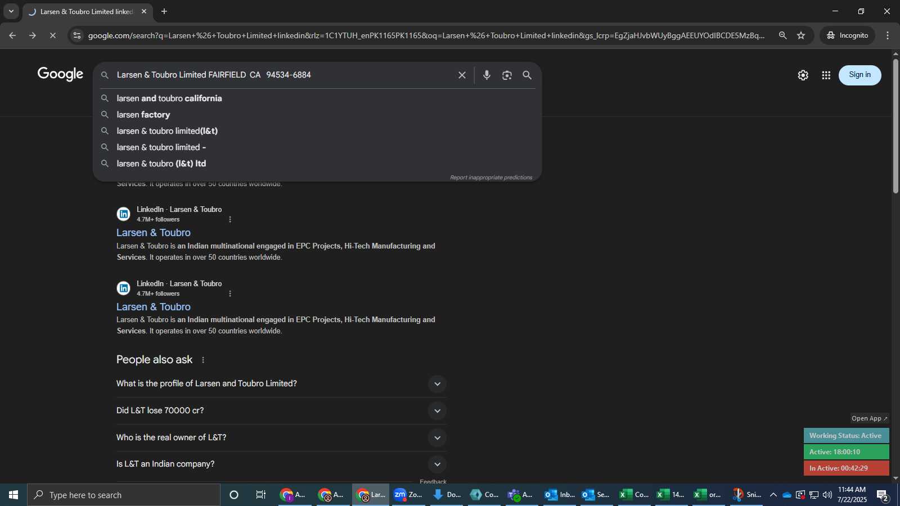The height and width of the screenshot is (506, 900).
Task: Bookmark this page with star icon
Action: (801, 35)
